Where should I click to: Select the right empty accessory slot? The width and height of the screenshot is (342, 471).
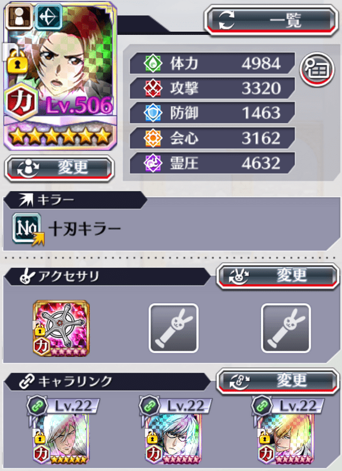coord(286,328)
